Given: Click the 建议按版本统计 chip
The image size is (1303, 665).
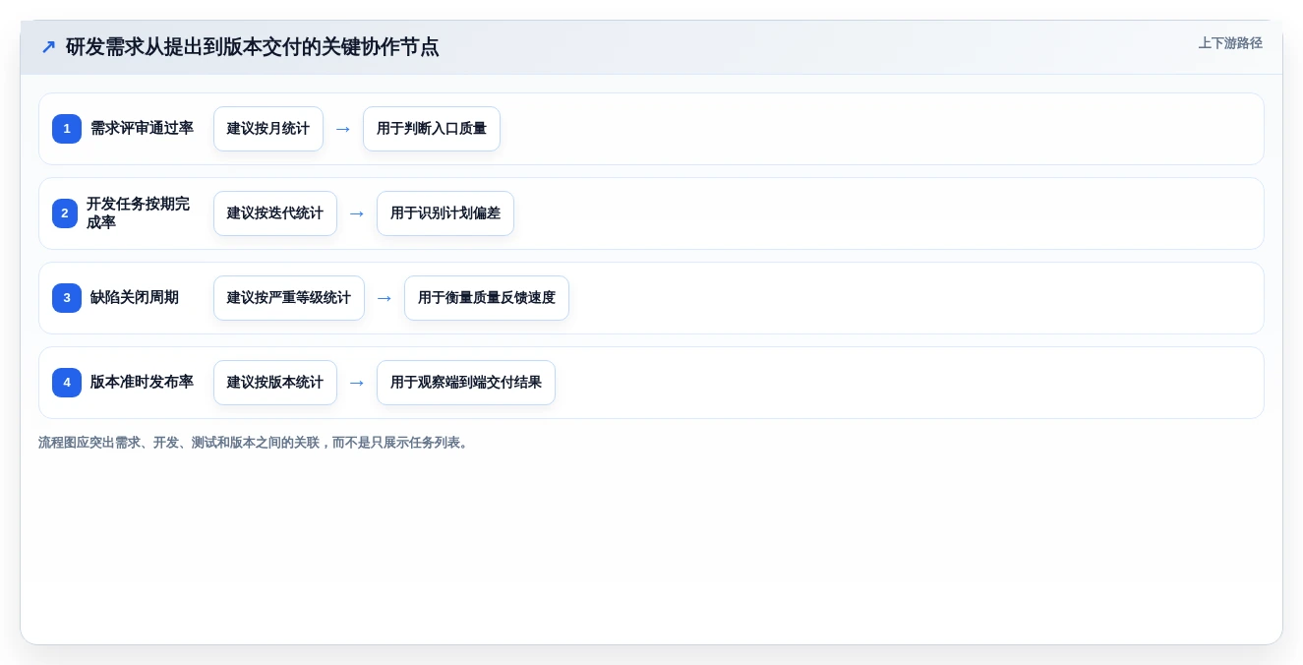Looking at the screenshot, I should [x=275, y=383].
